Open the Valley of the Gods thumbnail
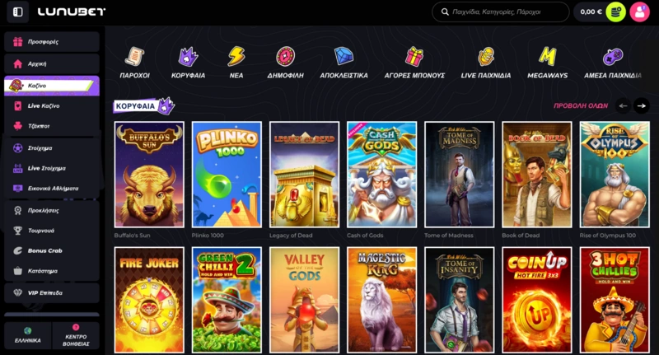Image resolution: width=659 pixels, height=355 pixels. coord(304,300)
